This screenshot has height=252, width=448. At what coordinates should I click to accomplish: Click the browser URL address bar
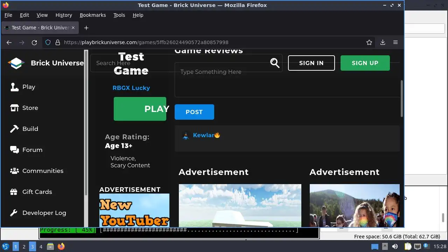coord(209,42)
